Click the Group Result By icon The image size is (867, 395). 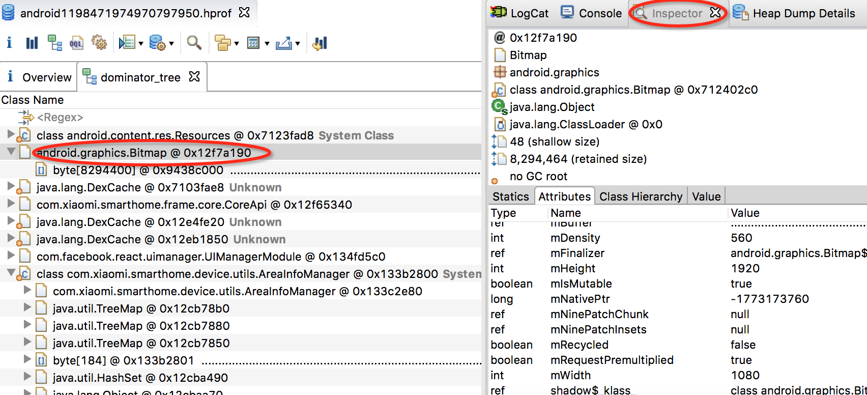[x=223, y=43]
